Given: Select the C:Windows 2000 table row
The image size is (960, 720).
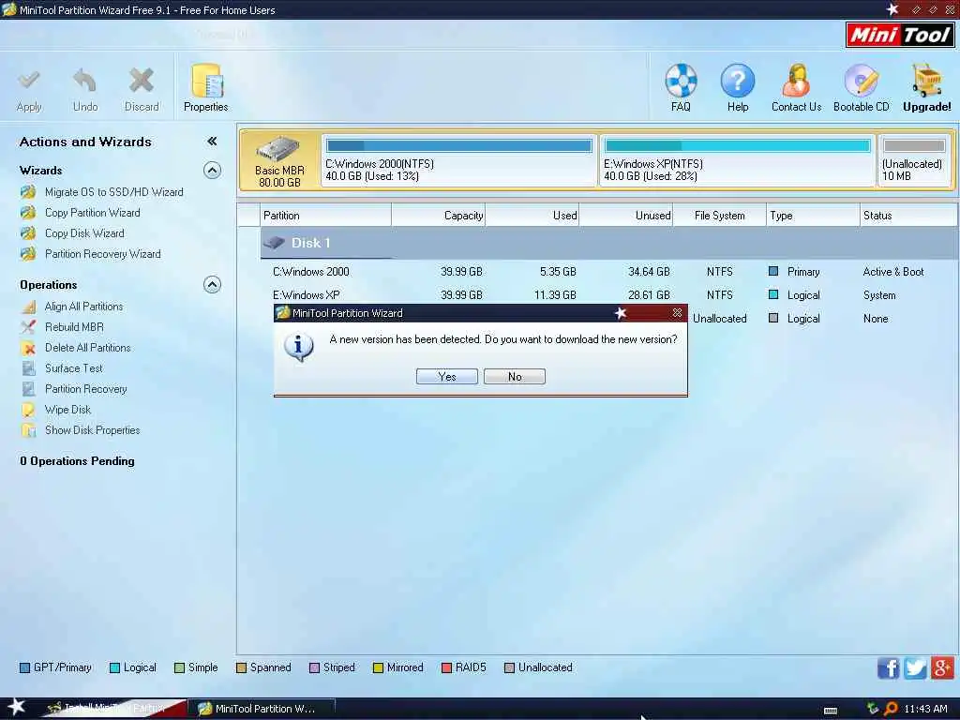Looking at the screenshot, I should (x=608, y=272).
